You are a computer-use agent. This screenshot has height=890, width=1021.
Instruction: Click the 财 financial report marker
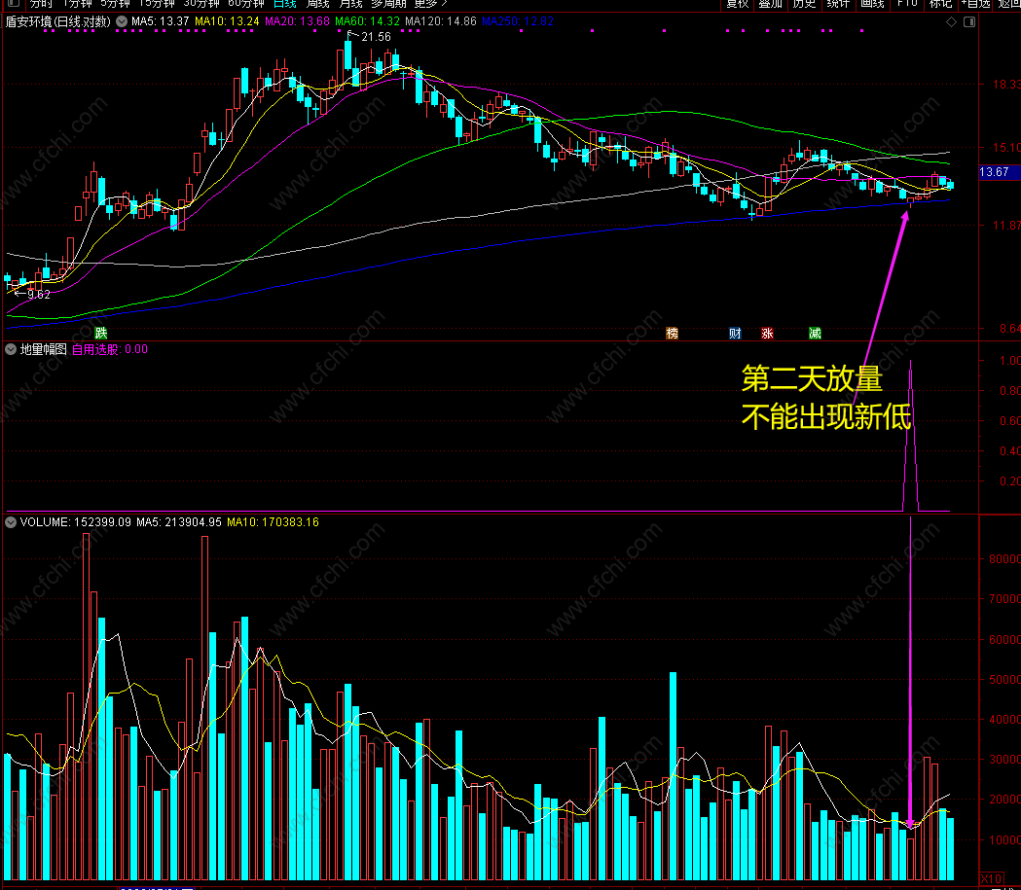click(735, 333)
